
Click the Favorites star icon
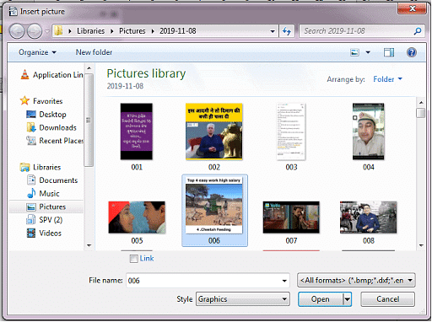tap(24, 100)
